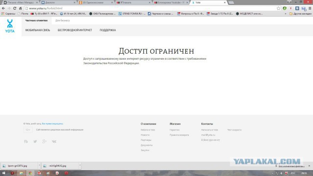The height and width of the screenshot is (176, 313).
Task: Go back with the browser back arrow
Action: [x=3, y=8]
